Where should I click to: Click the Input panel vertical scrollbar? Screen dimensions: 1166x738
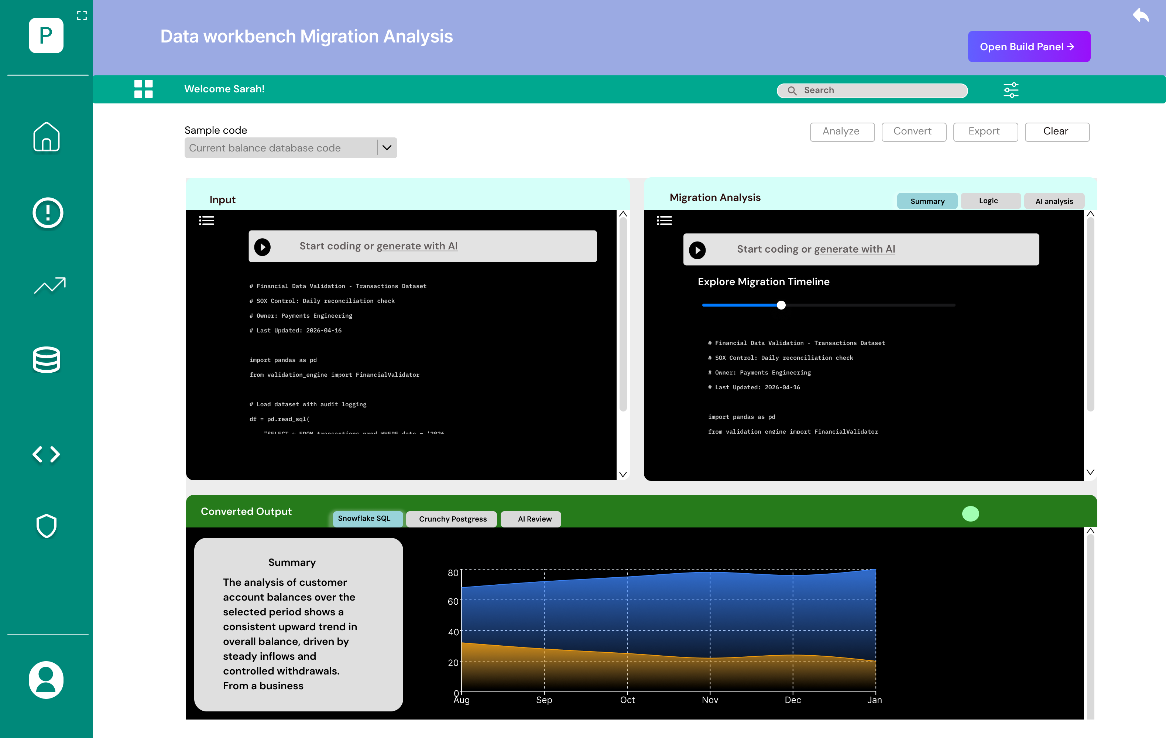click(623, 315)
